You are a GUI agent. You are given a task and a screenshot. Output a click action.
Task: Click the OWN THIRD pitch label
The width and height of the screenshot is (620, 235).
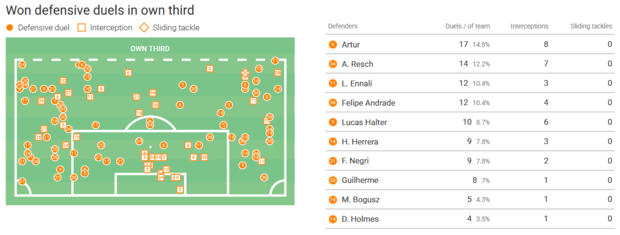[150, 50]
